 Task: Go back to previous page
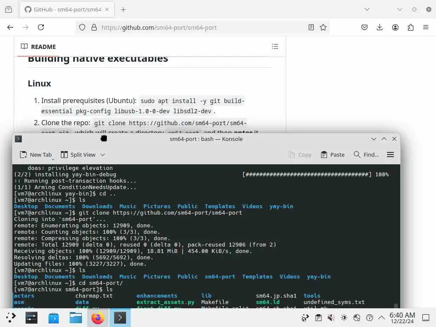[10, 27]
